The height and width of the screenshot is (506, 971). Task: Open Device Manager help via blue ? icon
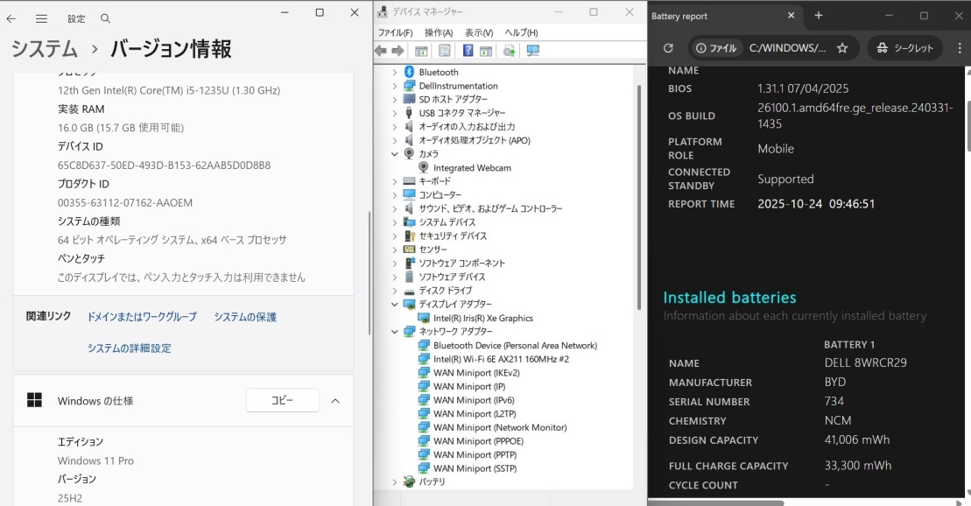coord(468,50)
